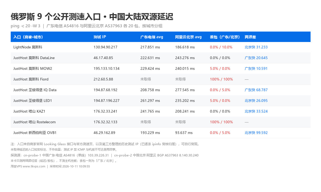This screenshot has height=192, width=321.
Task: Click the 241.765 ms value
Action: click(x=150, y=111)
